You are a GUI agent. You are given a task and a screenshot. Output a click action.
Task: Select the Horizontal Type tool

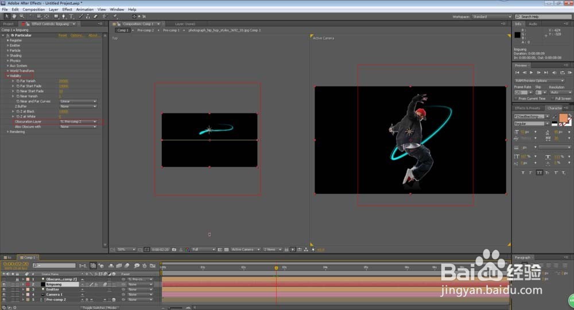tap(71, 17)
